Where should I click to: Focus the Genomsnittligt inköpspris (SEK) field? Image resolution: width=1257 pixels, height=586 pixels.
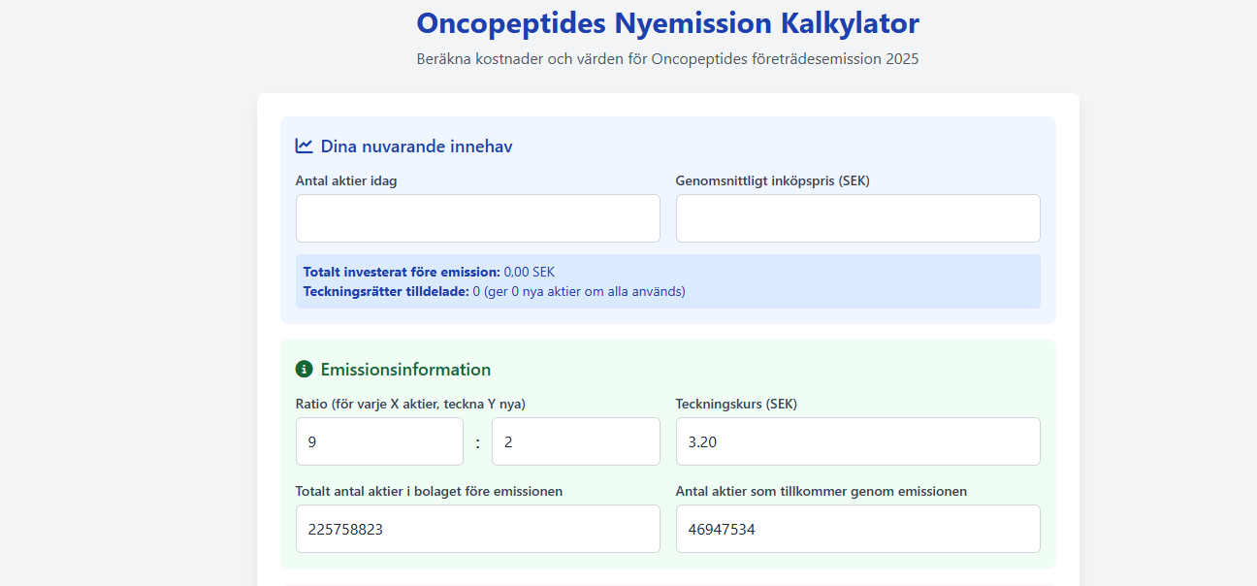point(858,218)
